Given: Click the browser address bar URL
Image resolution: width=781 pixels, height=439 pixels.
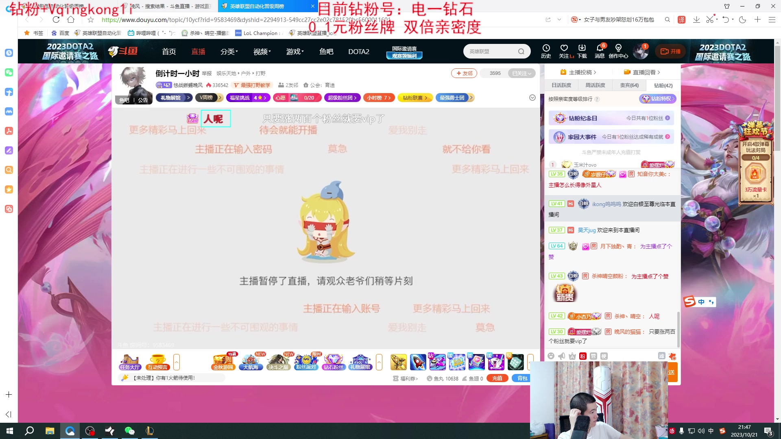Looking at the screenshot, I should pyautogui.click(x=246, y=20).
